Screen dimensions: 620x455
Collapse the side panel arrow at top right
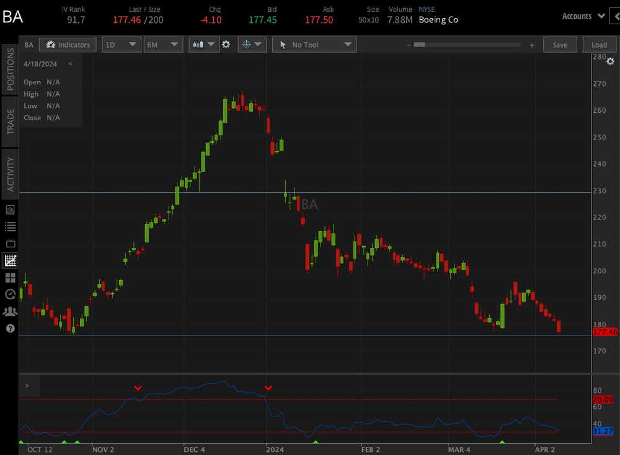[x=616, y=16]
